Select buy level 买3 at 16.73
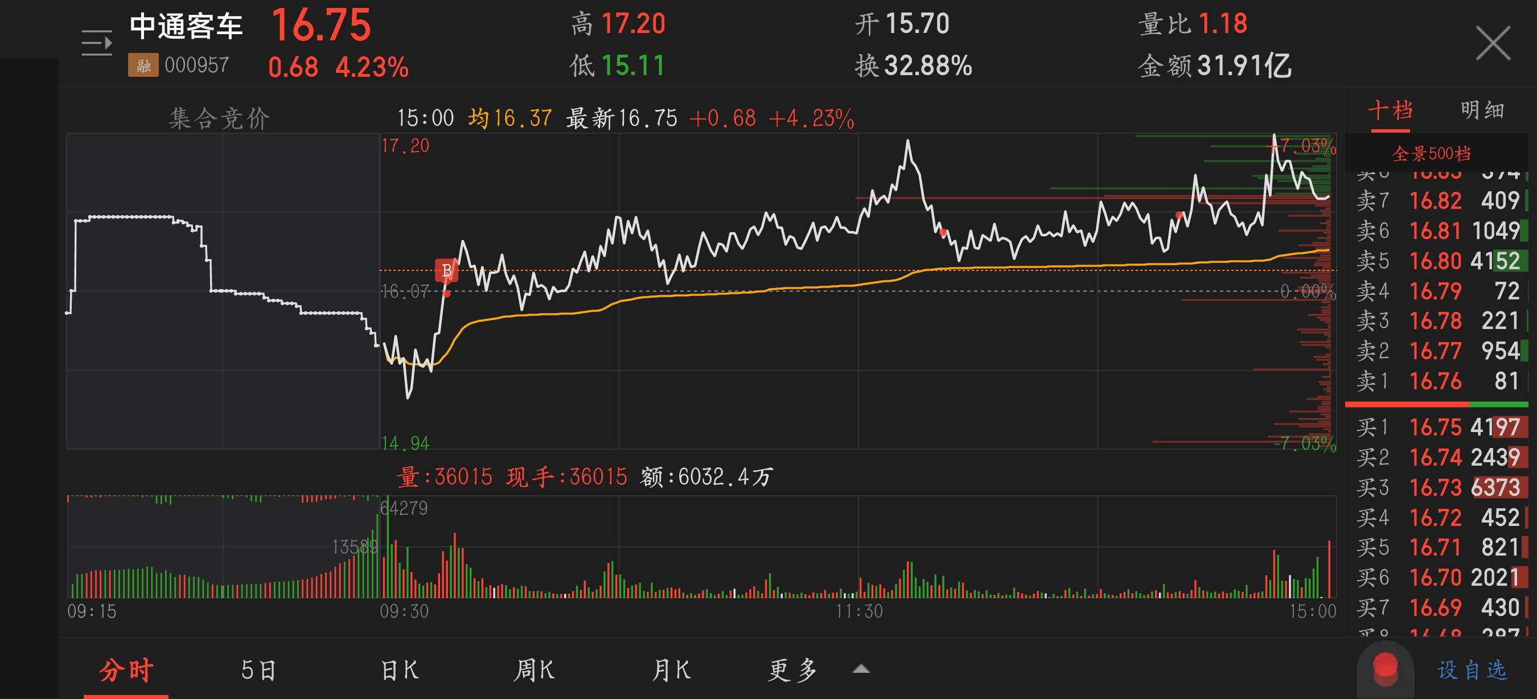 click(x=1437, y=487)
